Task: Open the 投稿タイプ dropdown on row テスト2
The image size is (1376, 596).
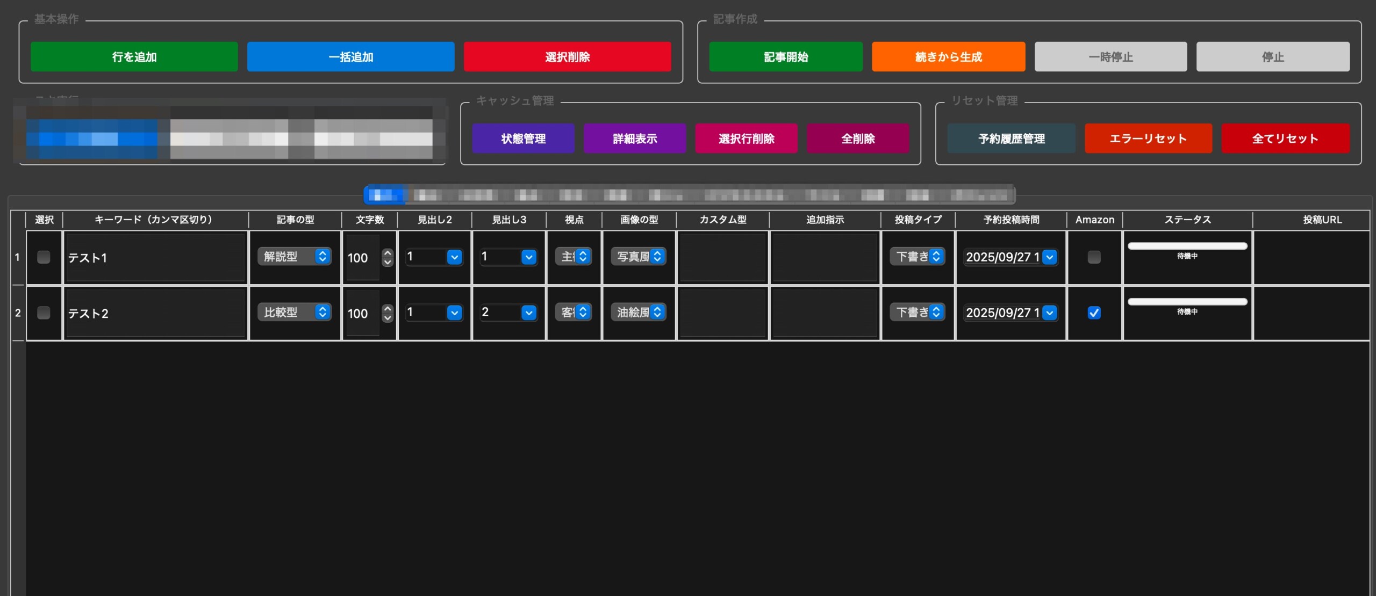Action: [917, 312]
